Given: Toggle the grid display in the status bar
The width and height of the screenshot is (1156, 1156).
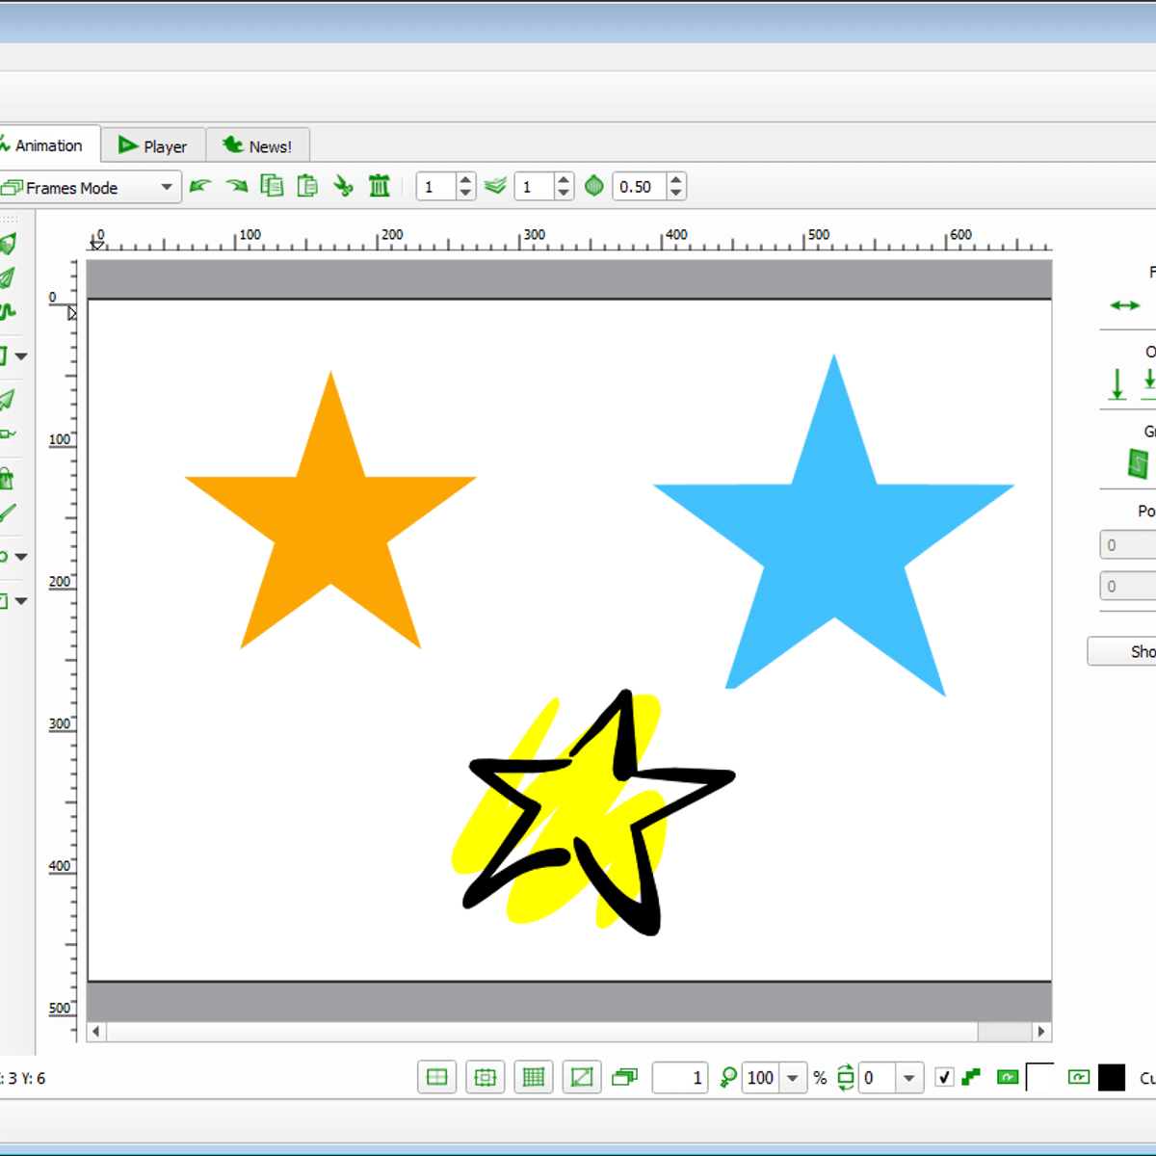Looking at the screenshot, I should coord(534,1078).
